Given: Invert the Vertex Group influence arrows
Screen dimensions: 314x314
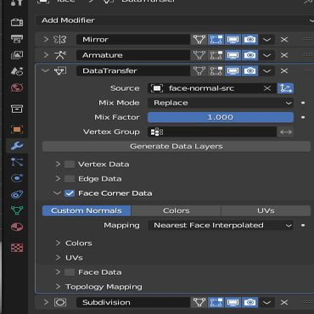Looking at the screenshot, I should [x=285, y=132].
